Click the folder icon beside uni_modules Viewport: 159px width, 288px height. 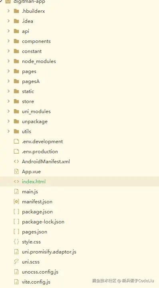point(16,111)
